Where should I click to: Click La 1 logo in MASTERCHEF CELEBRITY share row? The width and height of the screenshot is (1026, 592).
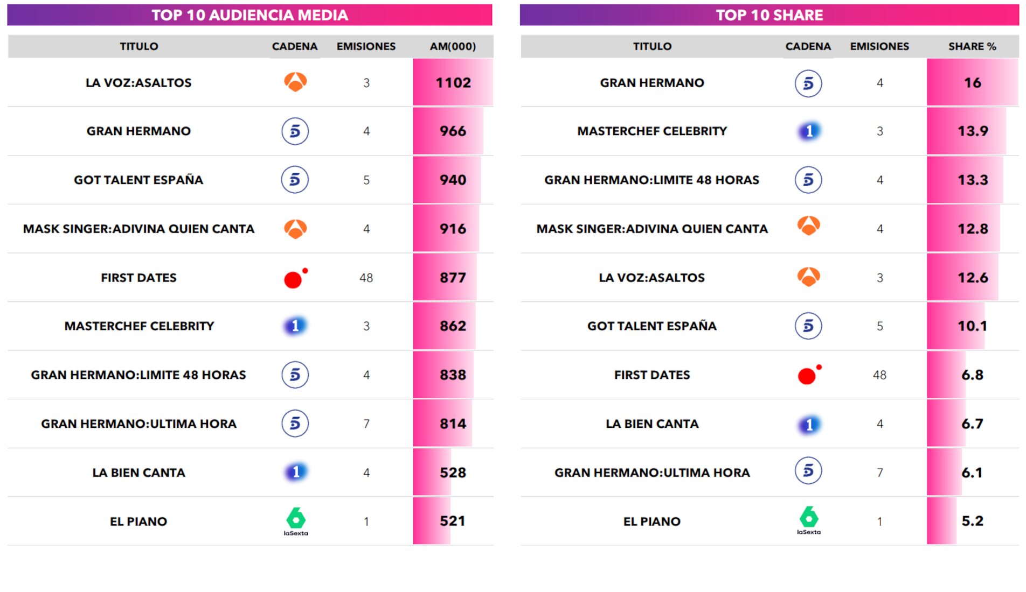tap(809, 131)
